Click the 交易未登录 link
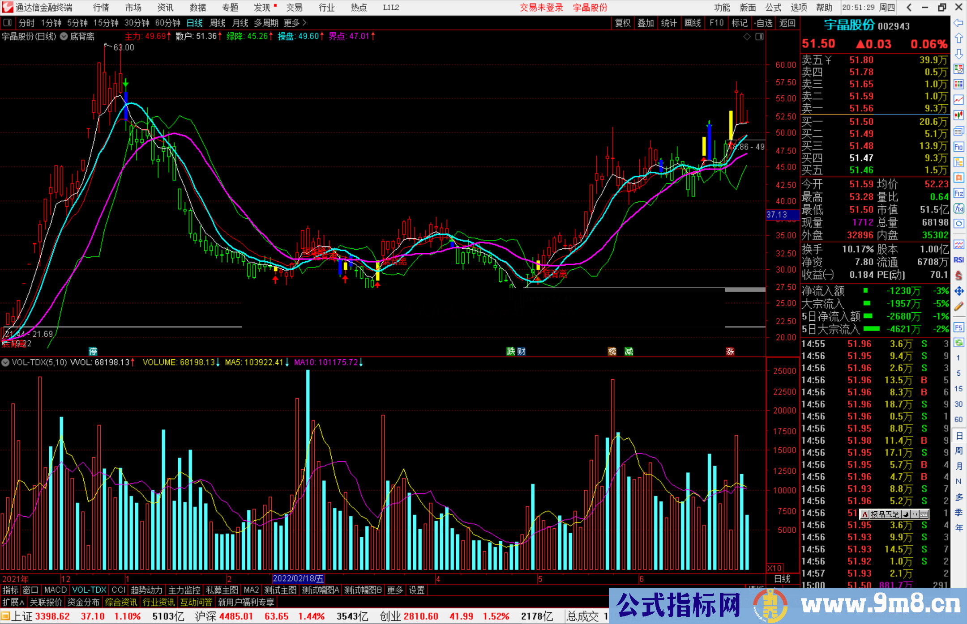 tap(541, 8)
